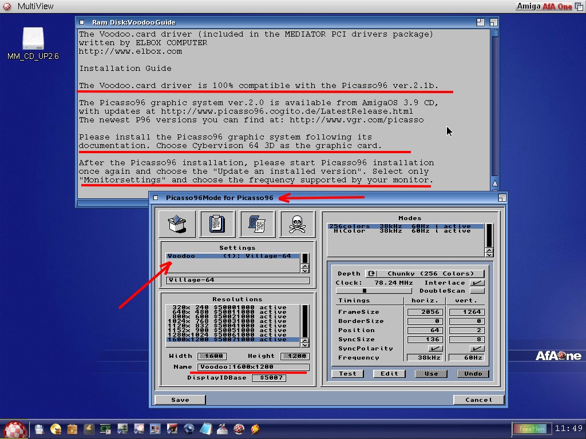This screenshot has width=586, height=439.
Task: Click the horizontal SyncSize 136 field
Action: (425, 340)
